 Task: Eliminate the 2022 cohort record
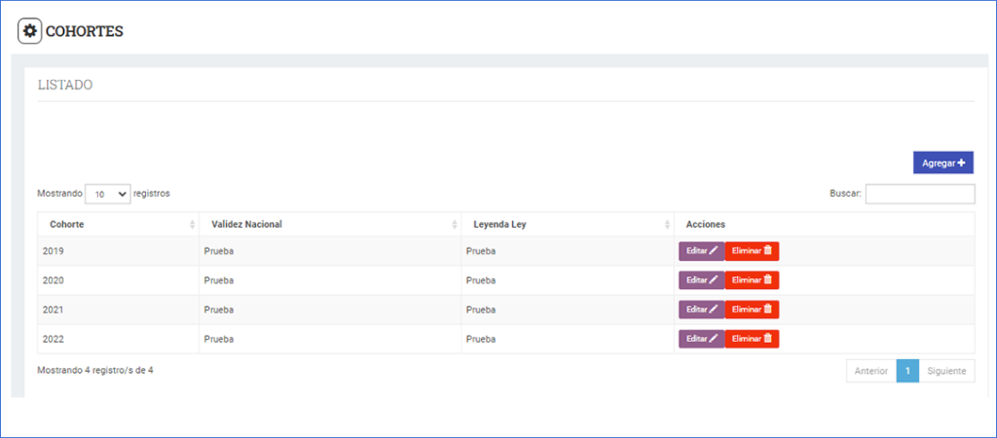[x=752, y=339]
